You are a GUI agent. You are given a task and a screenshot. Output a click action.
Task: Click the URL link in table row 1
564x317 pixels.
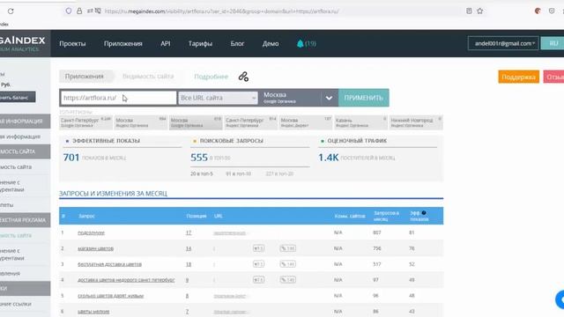coord(229,232)
